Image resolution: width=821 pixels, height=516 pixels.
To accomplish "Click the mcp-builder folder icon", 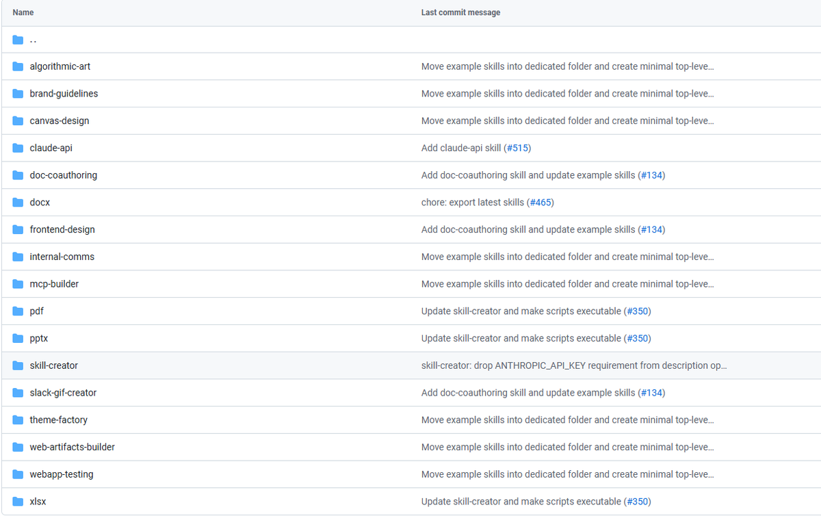I will [x=18, y=284].
